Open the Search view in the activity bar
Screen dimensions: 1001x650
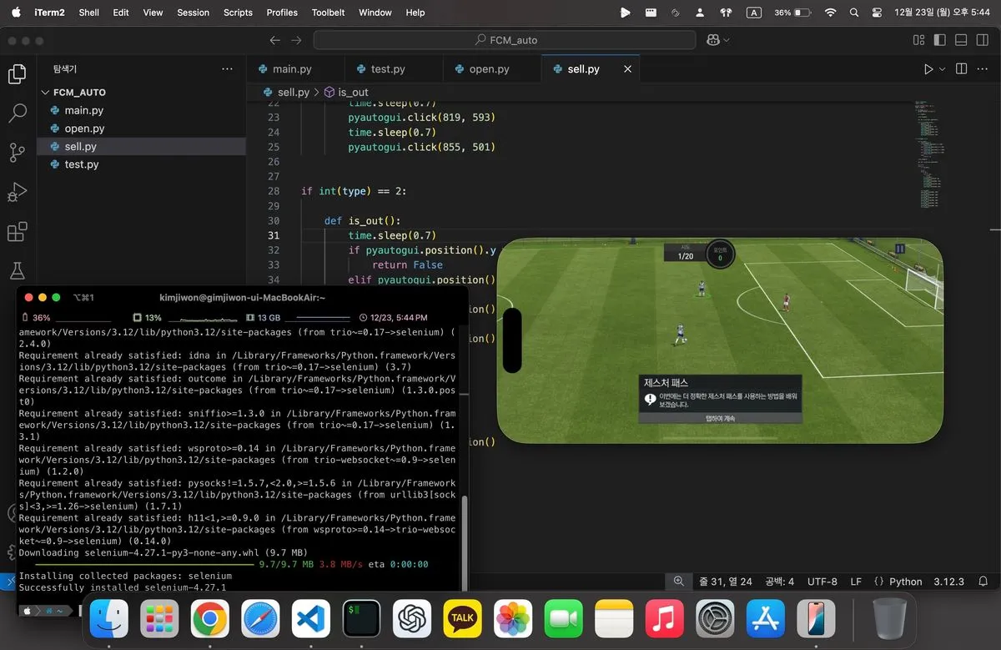click(x=17, y=113)
